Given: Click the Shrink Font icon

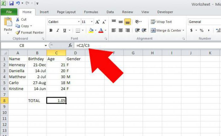Looking at the screenshot, I should click(x=104, y=22).
